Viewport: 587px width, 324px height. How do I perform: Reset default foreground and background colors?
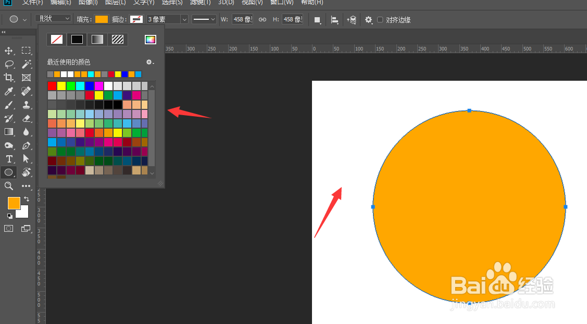point(10,216)
